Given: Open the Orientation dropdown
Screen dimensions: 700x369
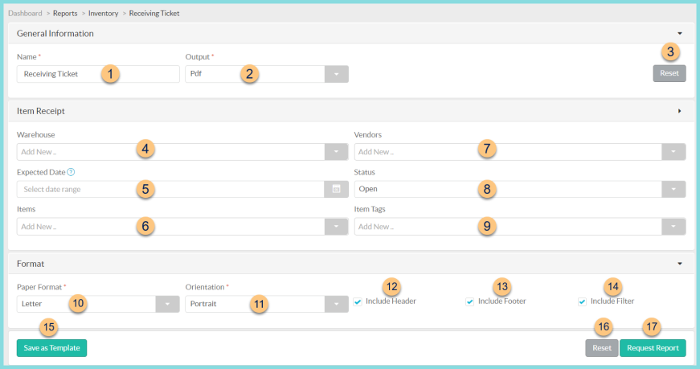Looking at the screenshot, I should 336,304.
